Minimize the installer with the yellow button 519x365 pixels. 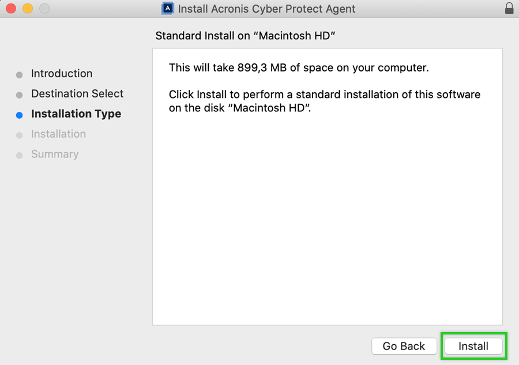27,9
